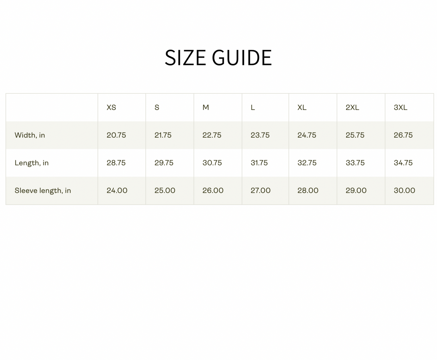Click the L length value 31.75

point(259,163)
